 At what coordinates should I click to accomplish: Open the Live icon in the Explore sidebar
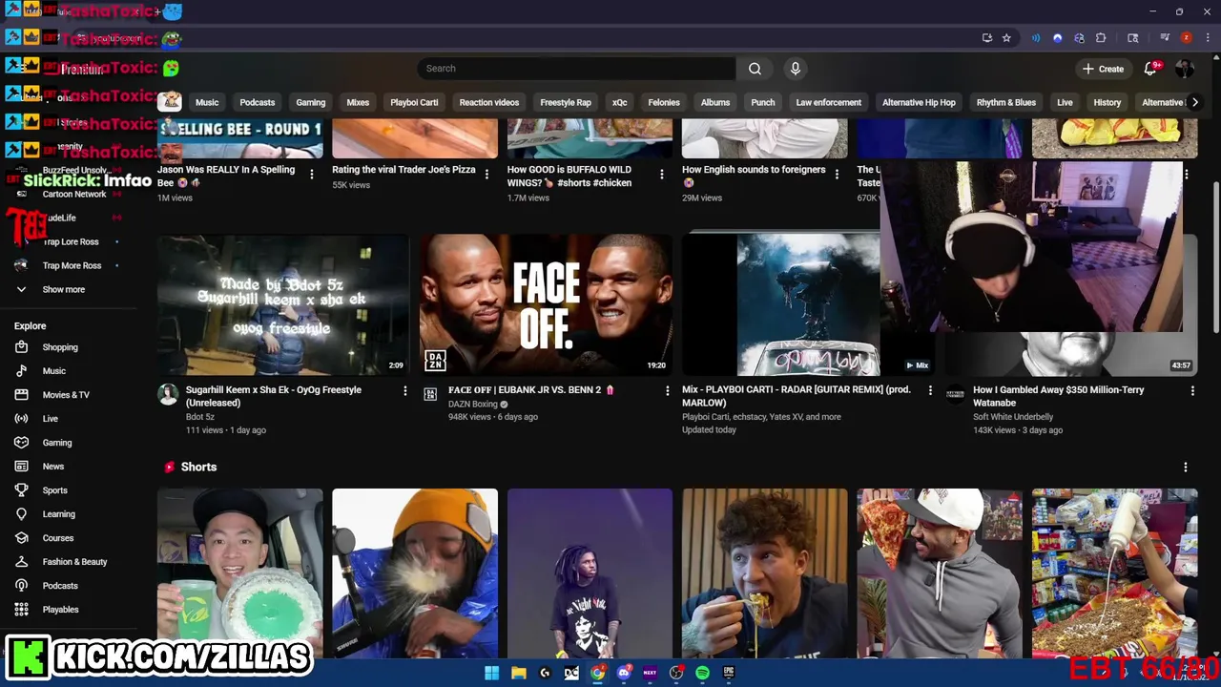(21, 419)
